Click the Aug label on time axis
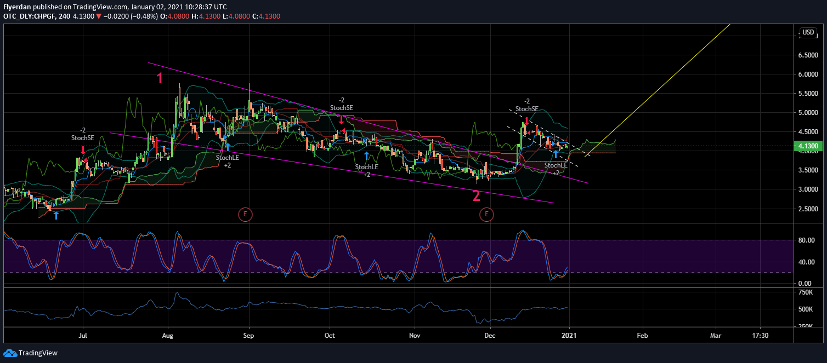Image resolution: width=827 pixels, height=363 pixels. [168, 335]
